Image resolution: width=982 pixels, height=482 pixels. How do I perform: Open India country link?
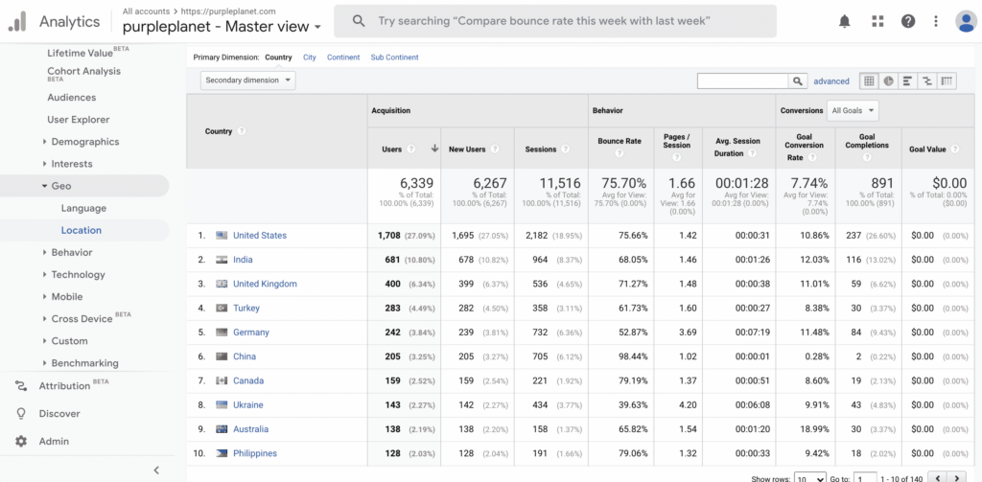click(243, 259)
